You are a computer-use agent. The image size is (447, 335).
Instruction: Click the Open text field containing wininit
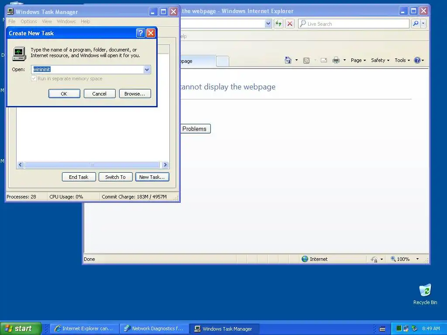pos(87,69)
